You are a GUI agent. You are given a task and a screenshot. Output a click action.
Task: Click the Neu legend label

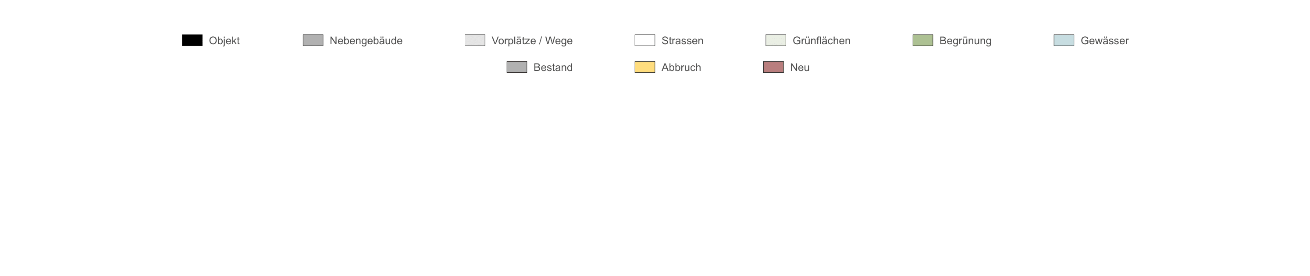point(799,67)
